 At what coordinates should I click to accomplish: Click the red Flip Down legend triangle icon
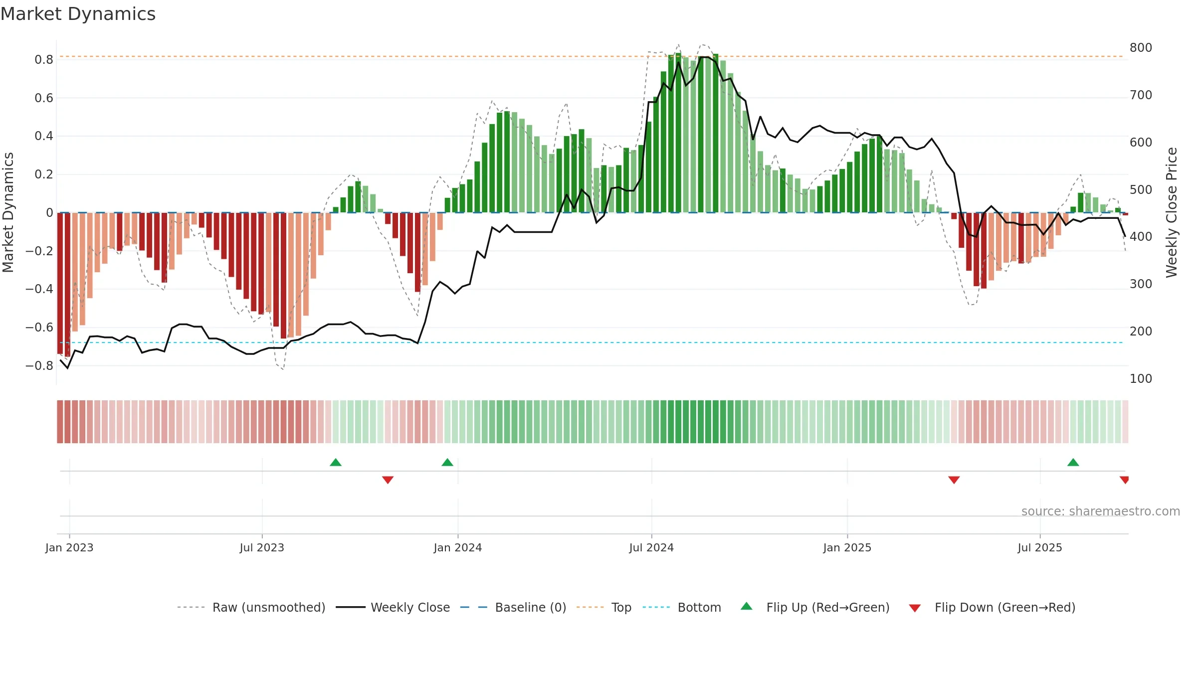point(915,608)
